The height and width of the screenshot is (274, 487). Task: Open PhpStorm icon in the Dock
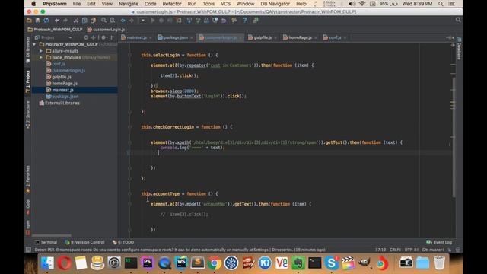pyautogui.click(x=148, y=263)
